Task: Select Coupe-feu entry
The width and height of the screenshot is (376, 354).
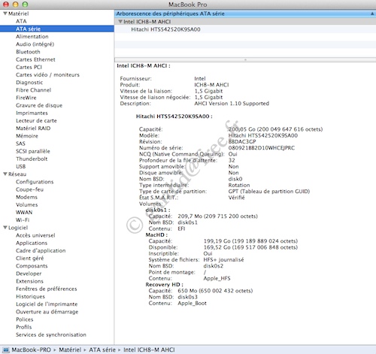Action: coord(29,189)
